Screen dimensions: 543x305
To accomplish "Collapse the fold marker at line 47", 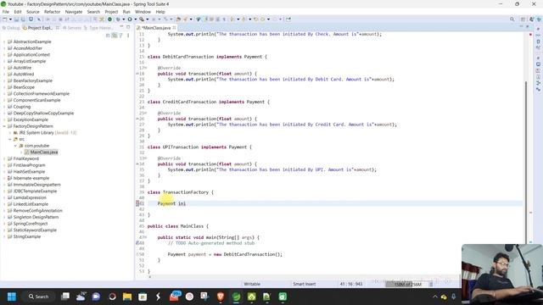I will (146, 237).
